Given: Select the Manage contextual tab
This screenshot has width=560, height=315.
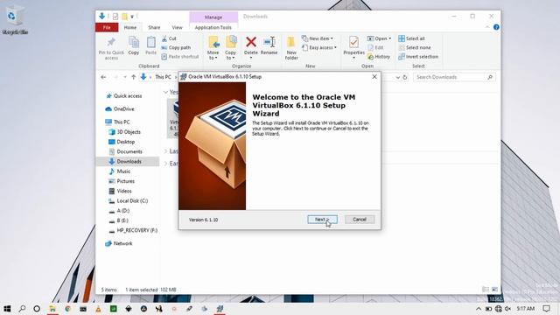Looking at the screenshot, I should tap(213, 17).
